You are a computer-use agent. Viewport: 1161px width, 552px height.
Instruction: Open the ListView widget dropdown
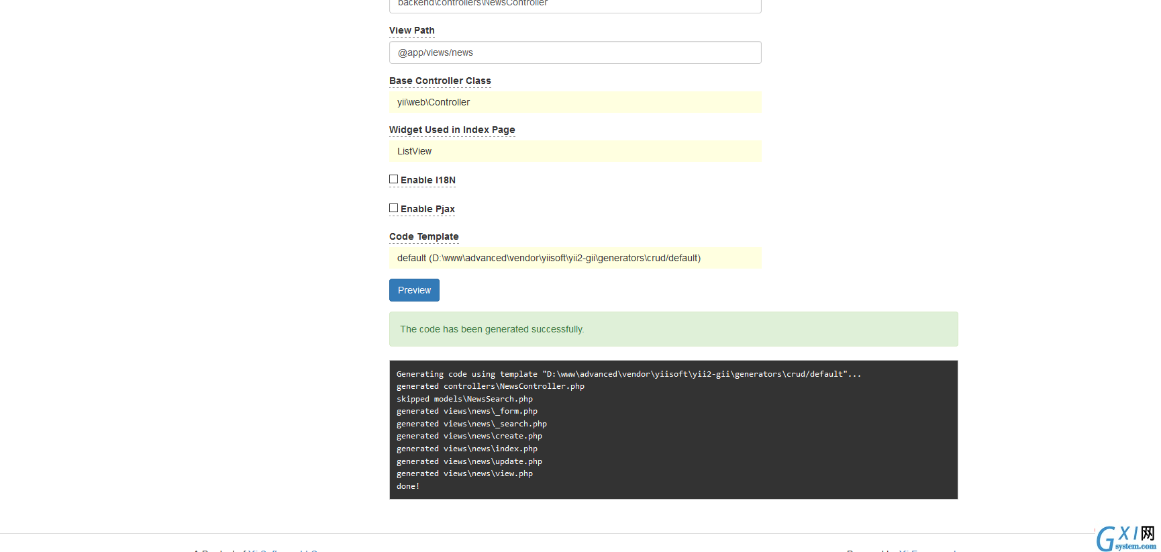point(575,151)
